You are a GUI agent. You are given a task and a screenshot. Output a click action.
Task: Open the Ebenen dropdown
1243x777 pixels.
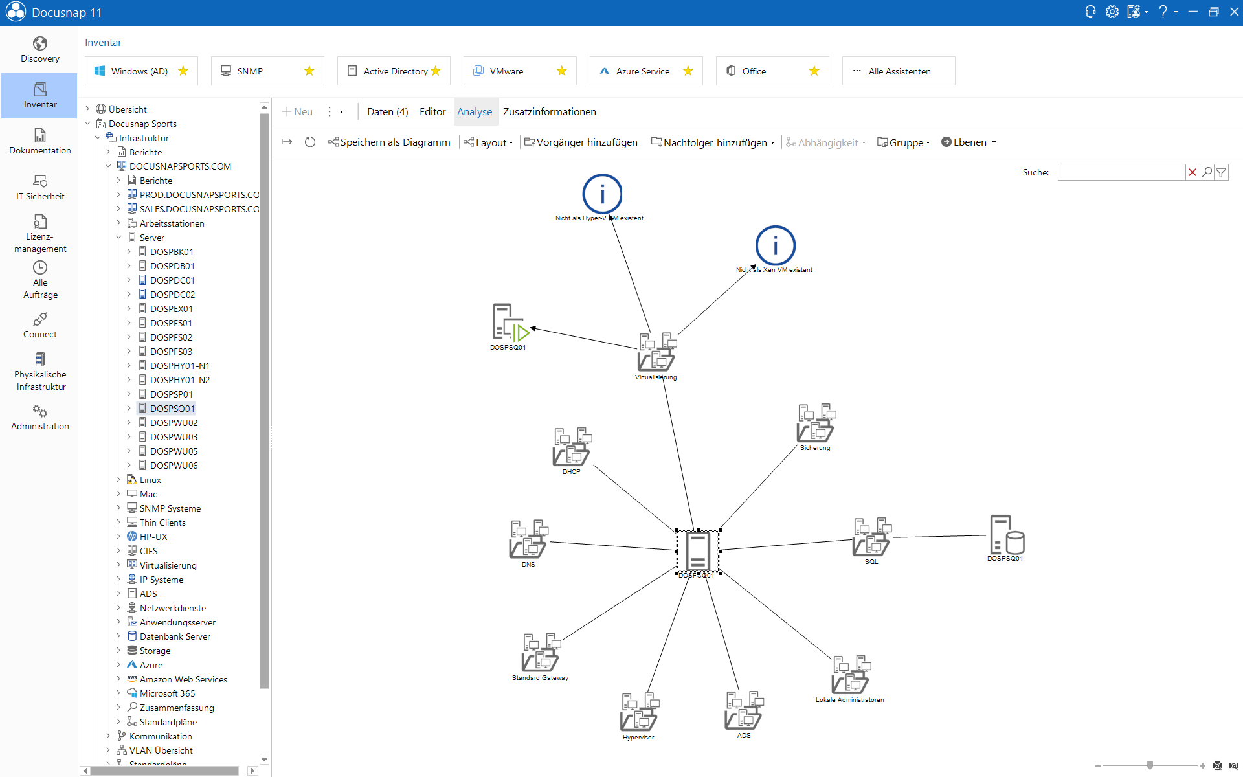point(969,142)
